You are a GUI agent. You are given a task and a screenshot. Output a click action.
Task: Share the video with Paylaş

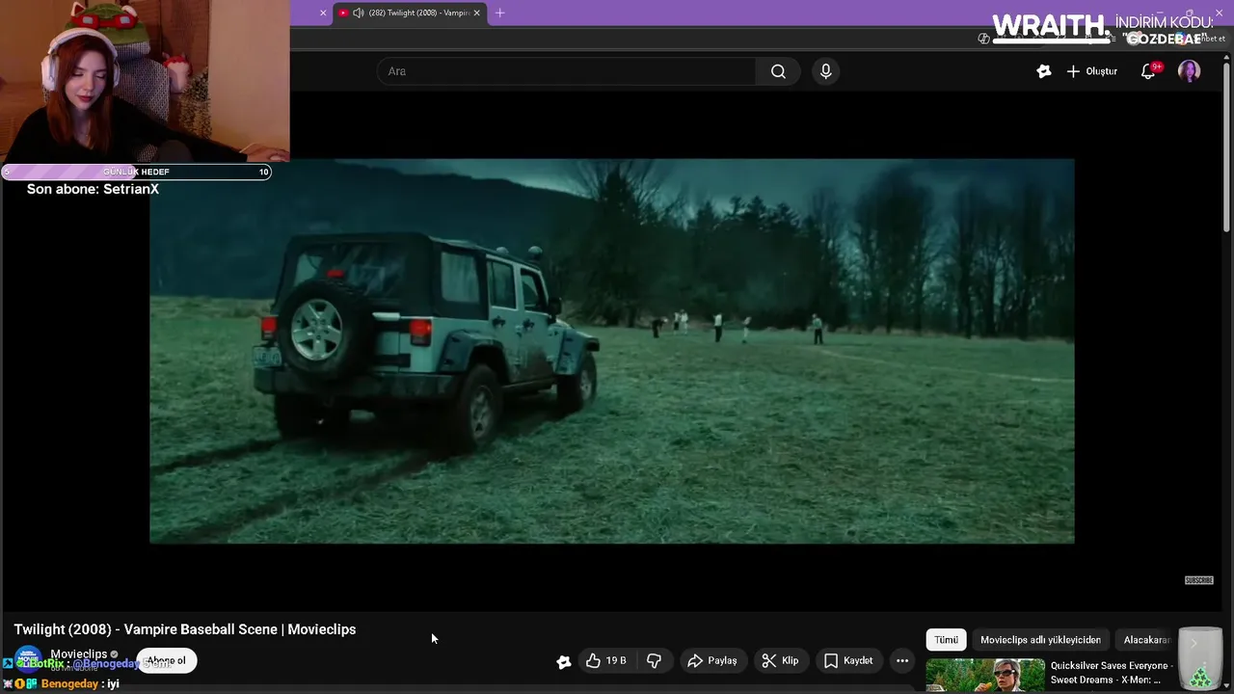point(712,660)
